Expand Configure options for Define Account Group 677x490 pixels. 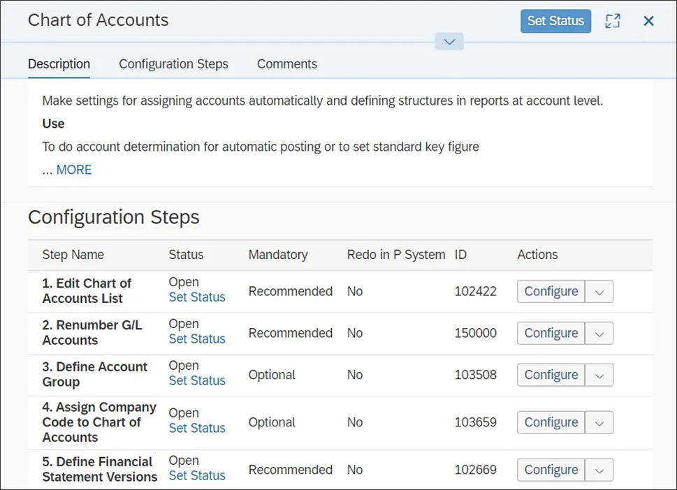tap(599, 376)
